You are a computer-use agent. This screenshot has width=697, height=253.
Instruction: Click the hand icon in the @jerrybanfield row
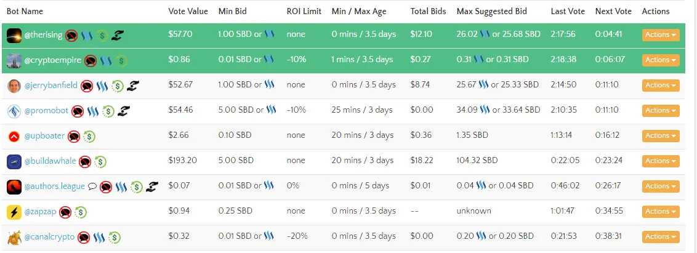coord(133,86)
